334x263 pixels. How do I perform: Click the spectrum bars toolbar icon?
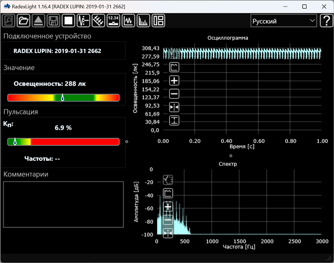143,20
